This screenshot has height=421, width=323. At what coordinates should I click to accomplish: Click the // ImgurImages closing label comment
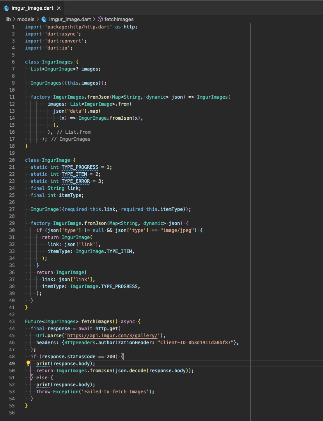[71, 139]
